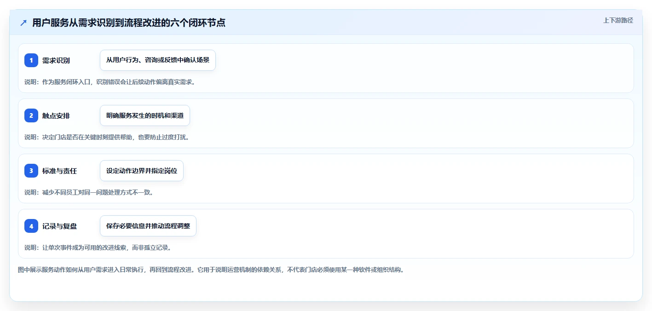The image size is (652, 311).
Task: Click the arrow icon beside the title
Action: point(23,23)
